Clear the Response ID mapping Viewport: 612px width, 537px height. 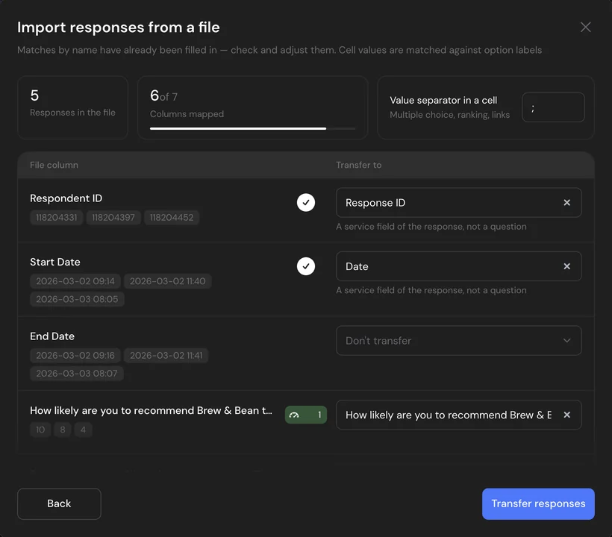coord(566,202)
